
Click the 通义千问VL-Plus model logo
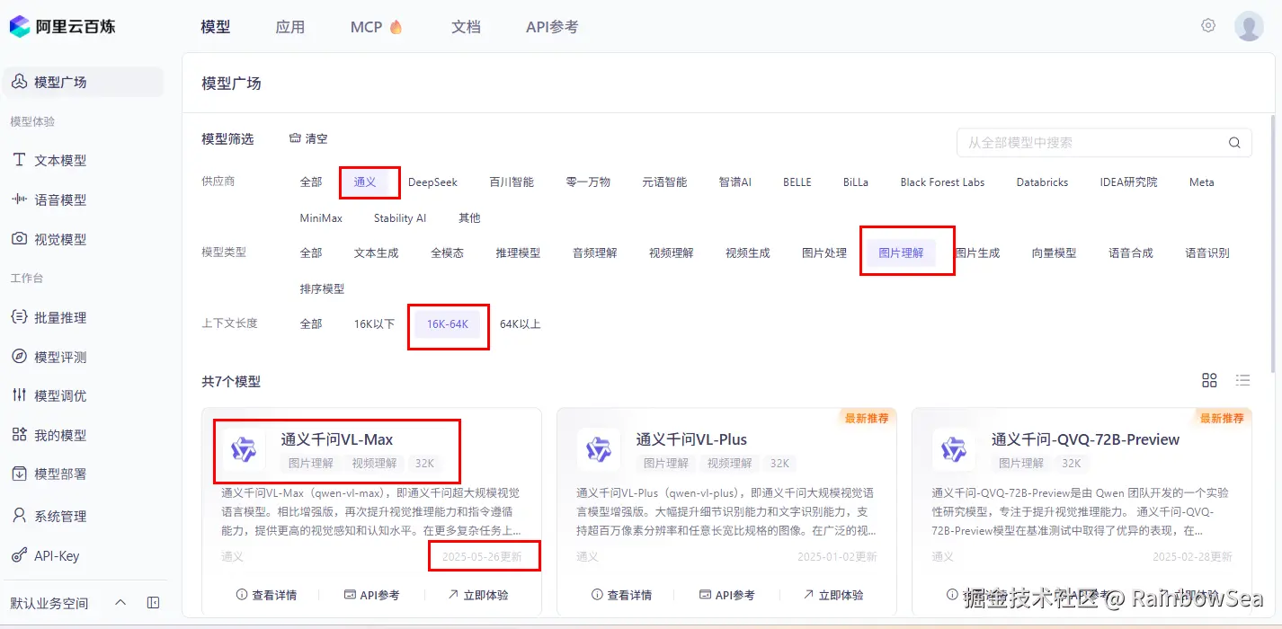pyautogui.click(x=599, y=448)
